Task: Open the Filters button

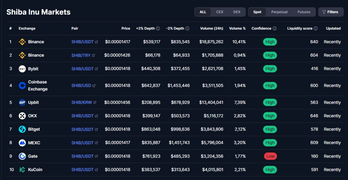Action: pos(330,12)
